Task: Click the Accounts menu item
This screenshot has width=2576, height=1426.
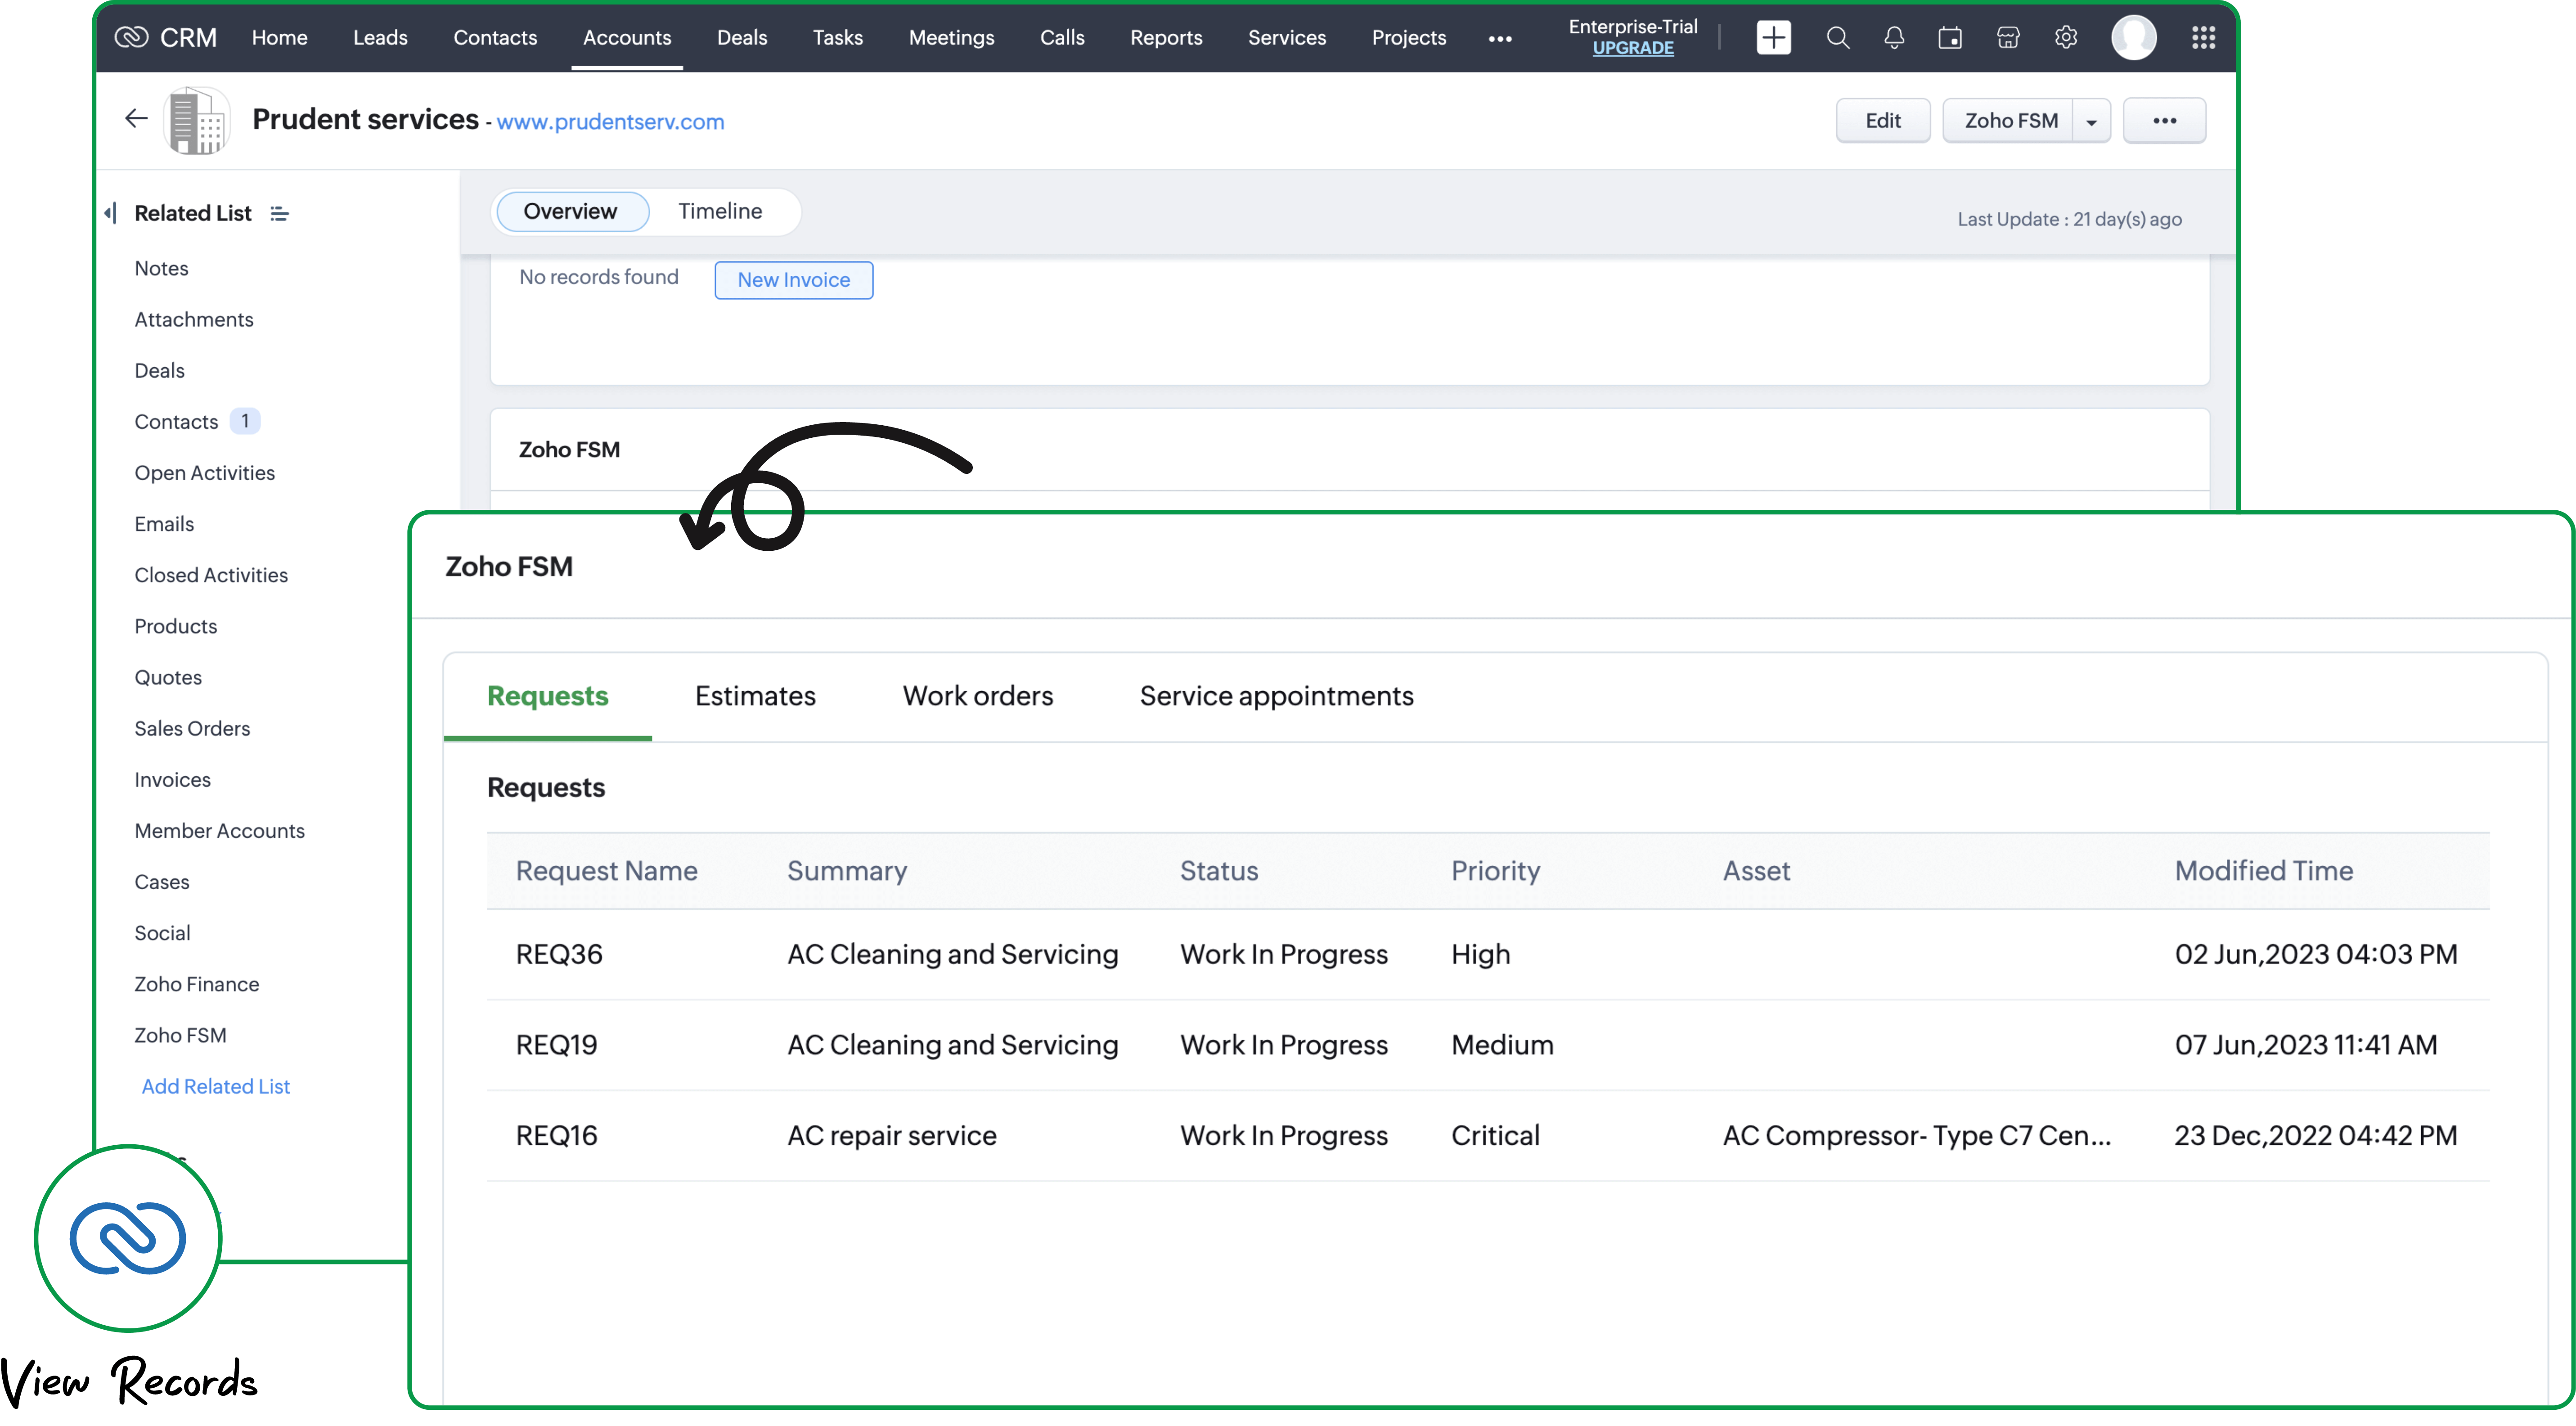Action: click(627, 37)
